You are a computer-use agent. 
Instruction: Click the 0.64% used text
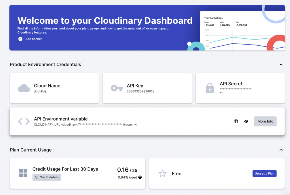[x=127, y=177]
